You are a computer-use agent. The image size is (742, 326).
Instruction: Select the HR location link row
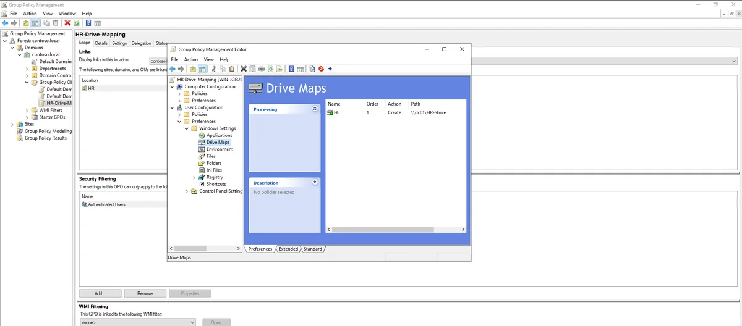pos(124,88)
